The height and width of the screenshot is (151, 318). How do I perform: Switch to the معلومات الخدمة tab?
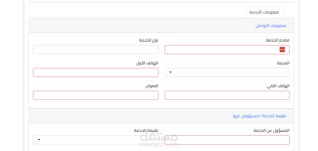tap(264, 12)
